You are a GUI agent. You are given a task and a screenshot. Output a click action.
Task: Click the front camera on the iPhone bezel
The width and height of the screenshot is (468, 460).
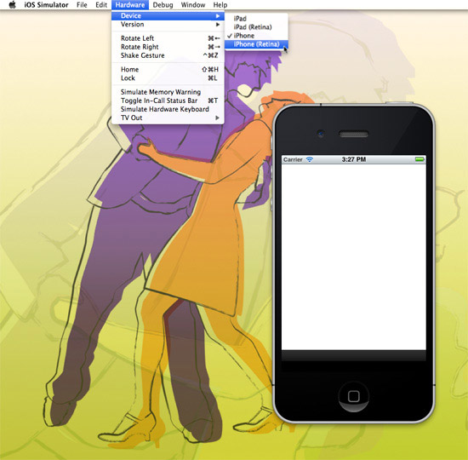coord(321,134)
